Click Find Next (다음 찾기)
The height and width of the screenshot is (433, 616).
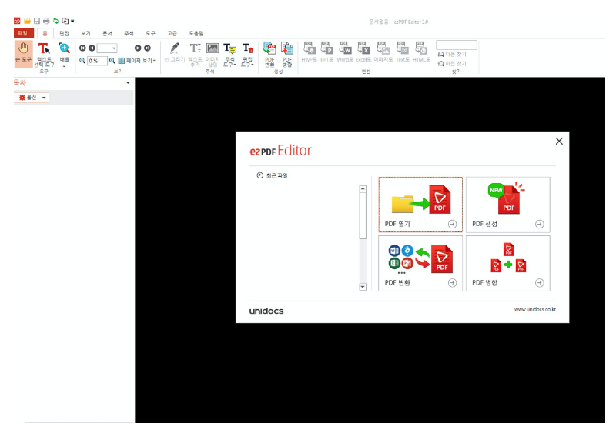click(x=452, y=54)
